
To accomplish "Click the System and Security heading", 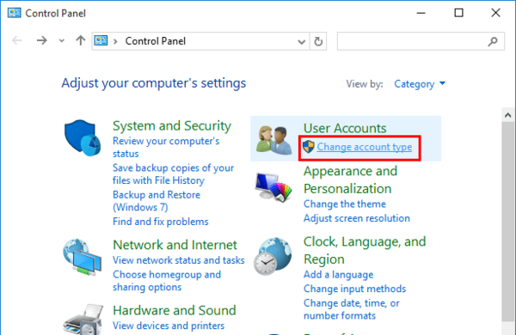I will click(x=172, y=126).
